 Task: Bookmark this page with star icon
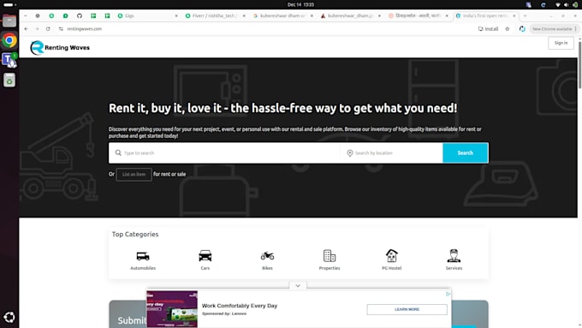click(507, 28)
